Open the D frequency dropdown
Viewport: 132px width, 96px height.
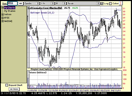pos(60,3)
